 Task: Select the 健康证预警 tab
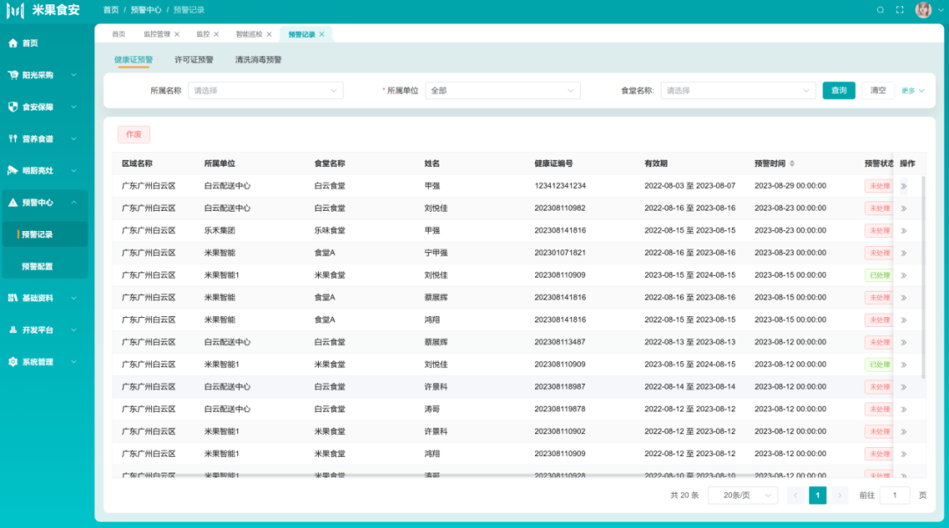134,60
